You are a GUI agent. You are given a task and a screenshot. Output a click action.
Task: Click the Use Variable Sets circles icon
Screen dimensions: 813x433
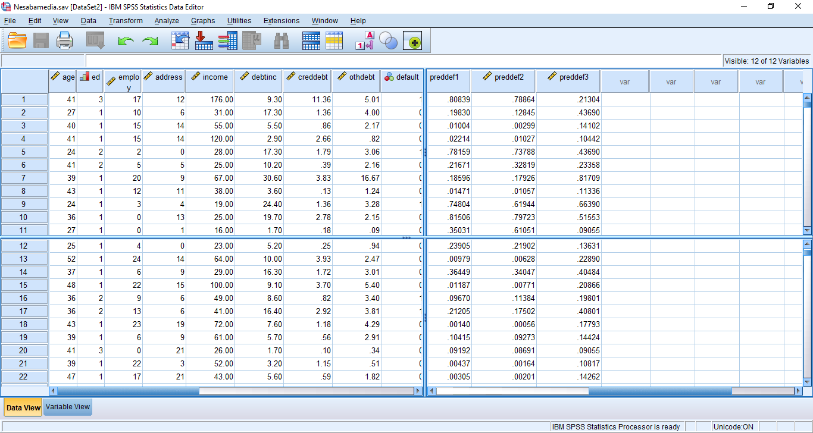(x=388, y=40)
